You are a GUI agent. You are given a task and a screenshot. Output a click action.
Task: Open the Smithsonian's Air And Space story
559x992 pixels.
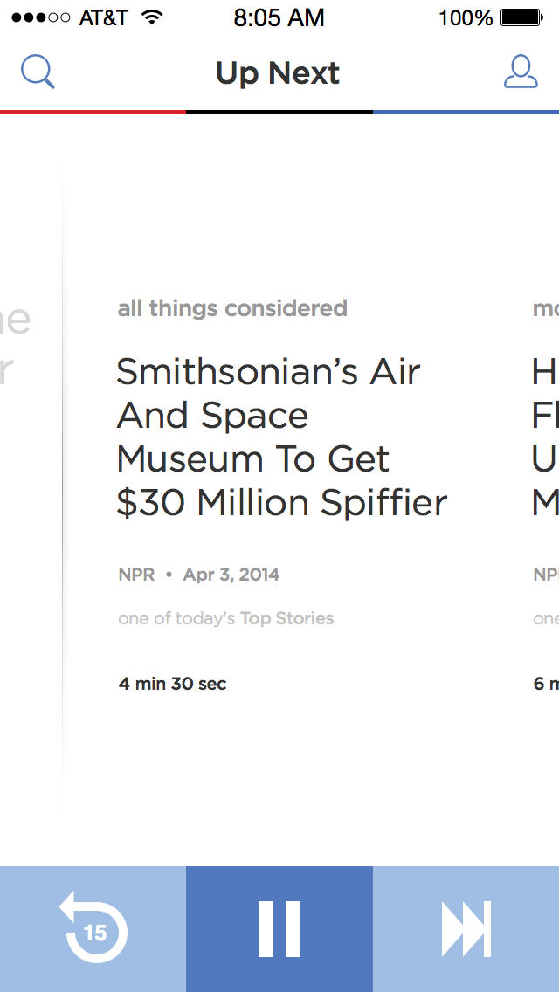coord(281,437)
